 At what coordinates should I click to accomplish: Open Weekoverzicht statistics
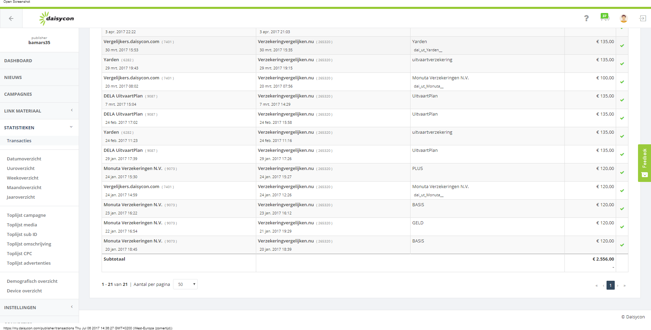point(23,178)
